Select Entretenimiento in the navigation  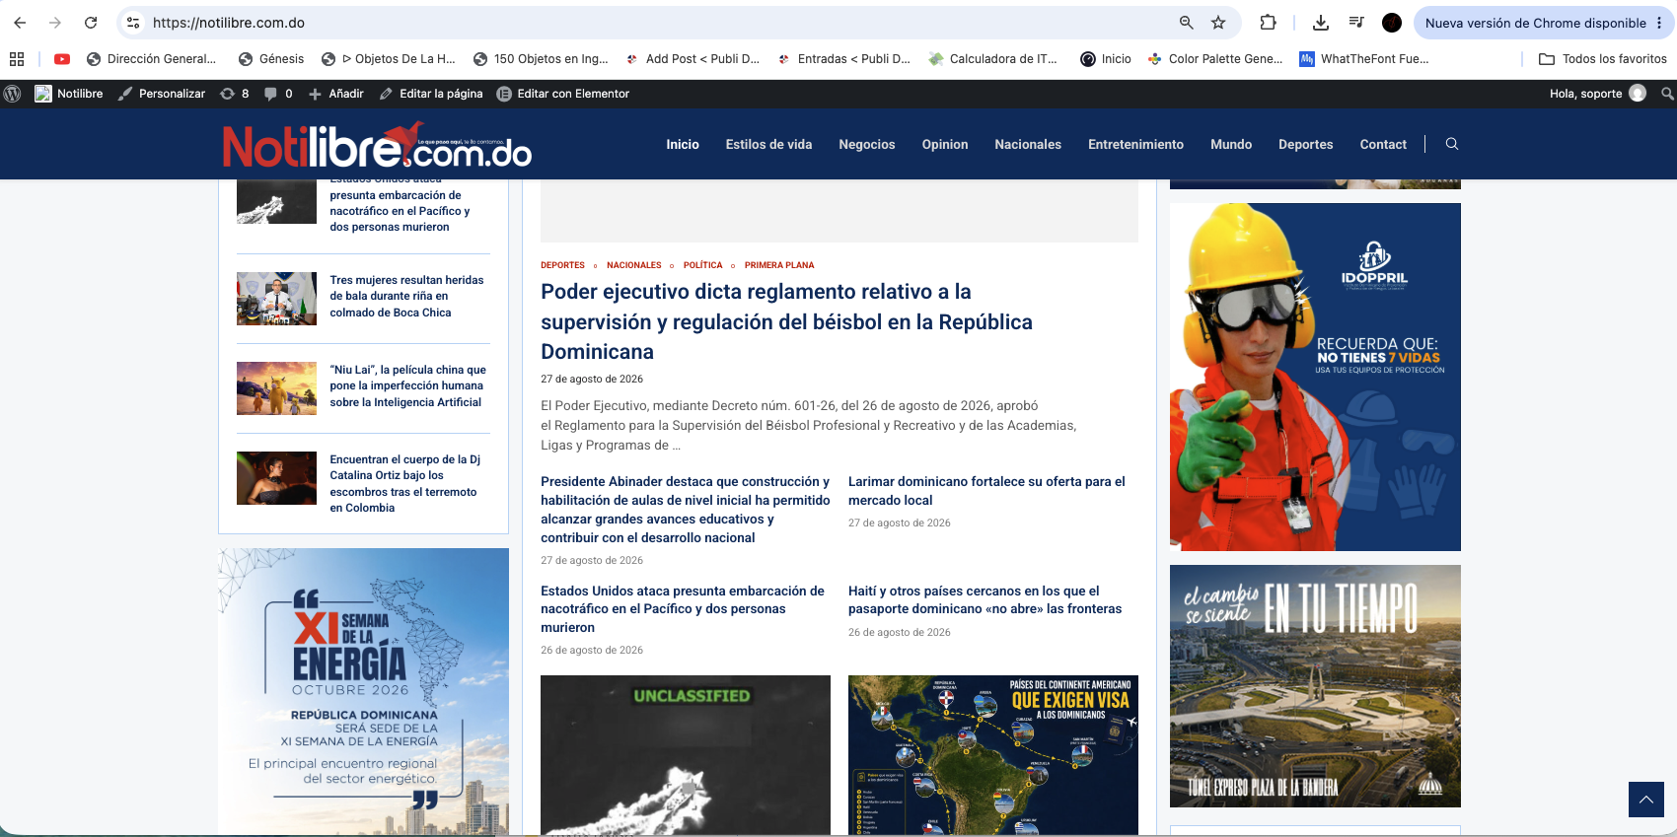point(1136,144)
